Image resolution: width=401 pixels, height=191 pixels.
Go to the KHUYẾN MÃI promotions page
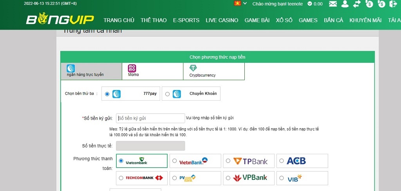[x=365, y=20]
